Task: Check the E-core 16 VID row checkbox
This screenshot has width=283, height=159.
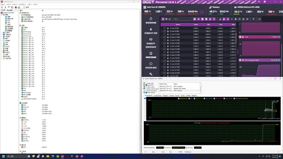Action: point(164,52)
